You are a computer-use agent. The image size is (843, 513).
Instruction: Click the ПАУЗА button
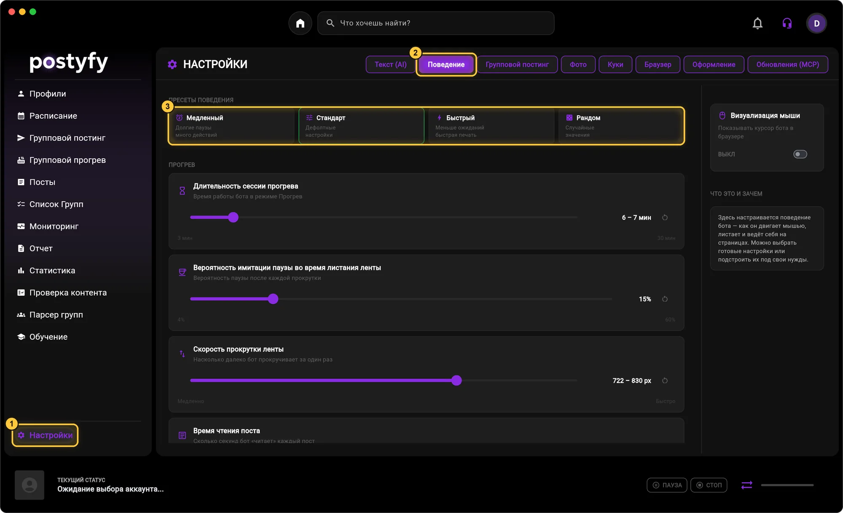point(667,485)
